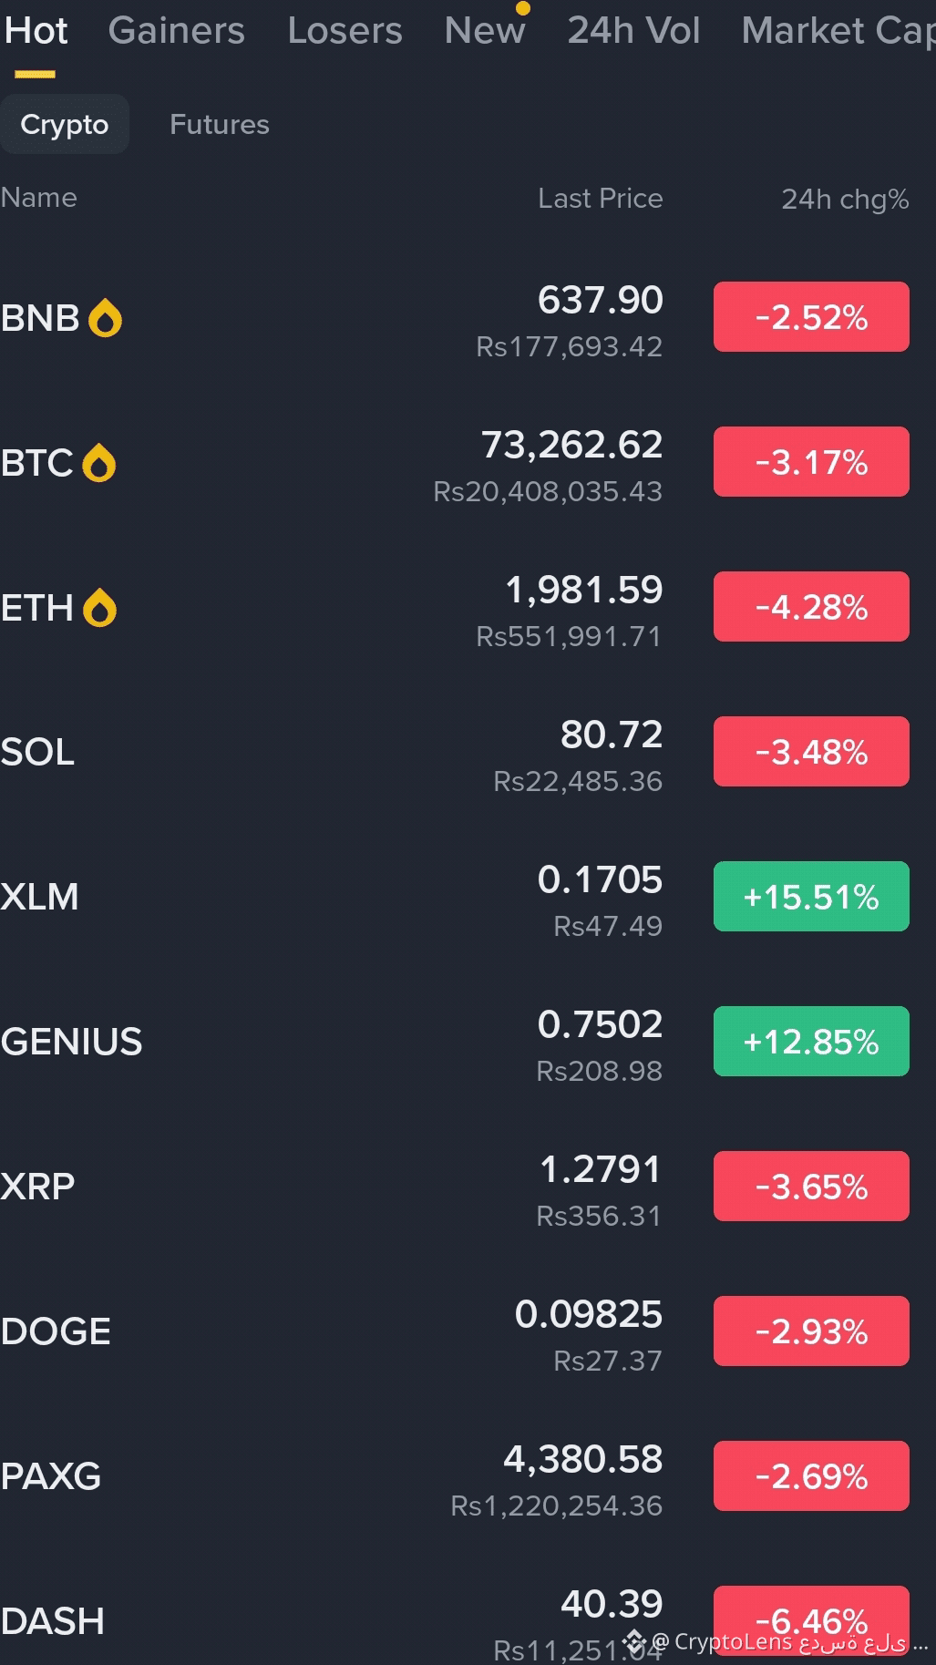The height and width of the screenshot is (1665, 936).
Task: Select the Crypto sub-tab
Action: click(x=65, y=124)
